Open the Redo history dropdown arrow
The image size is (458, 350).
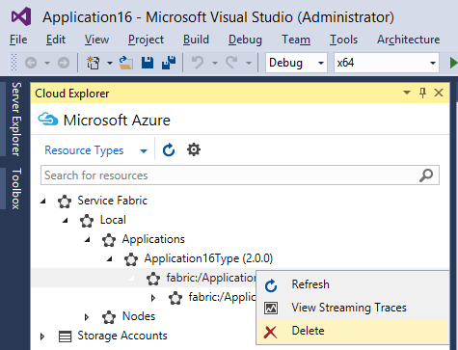249,63
